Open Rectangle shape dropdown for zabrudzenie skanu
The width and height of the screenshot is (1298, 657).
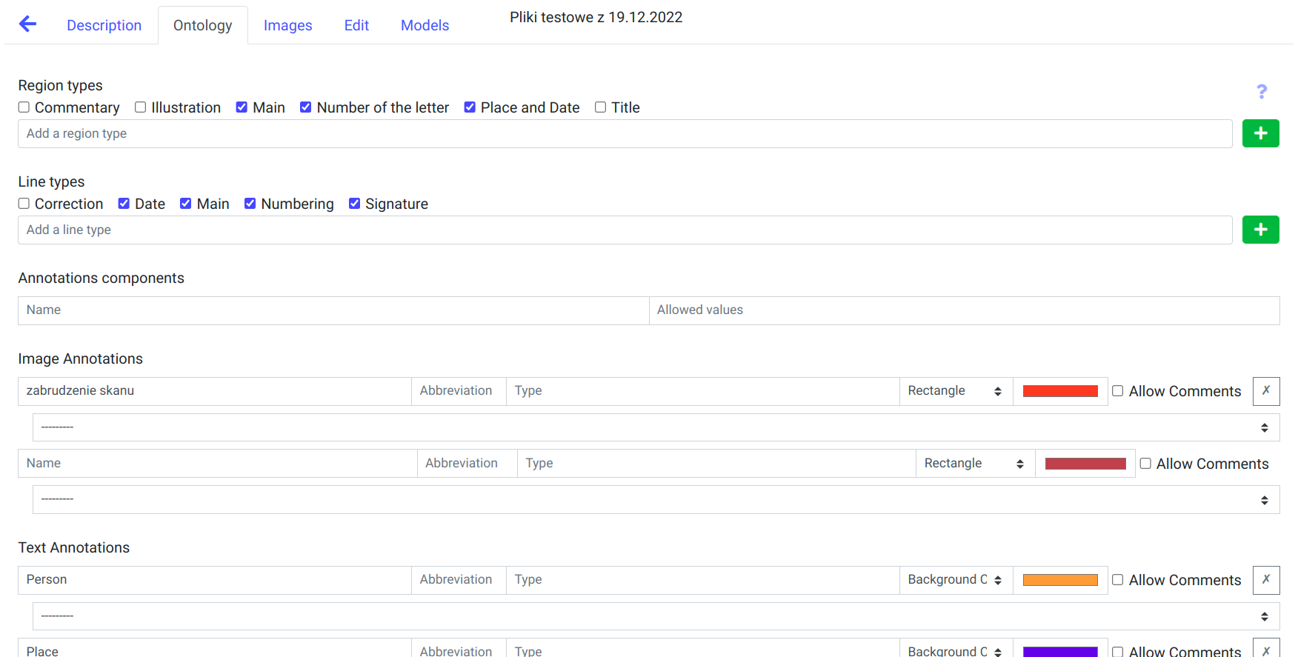click(x=955, y=391)
